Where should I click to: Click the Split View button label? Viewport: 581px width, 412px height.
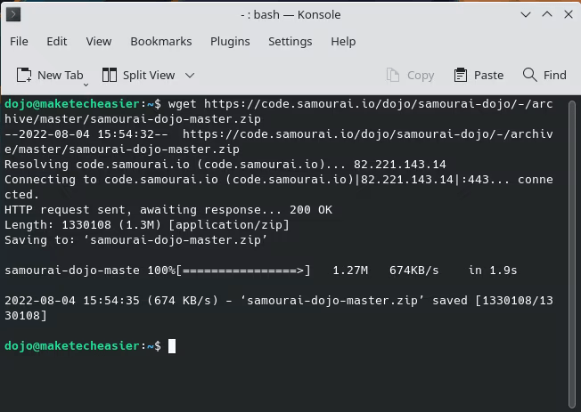(149, 75)
